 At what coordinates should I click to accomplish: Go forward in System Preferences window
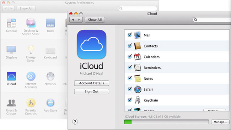12,9
